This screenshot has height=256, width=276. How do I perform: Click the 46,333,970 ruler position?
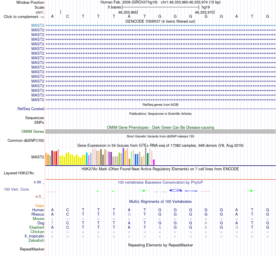coord(204,12)
